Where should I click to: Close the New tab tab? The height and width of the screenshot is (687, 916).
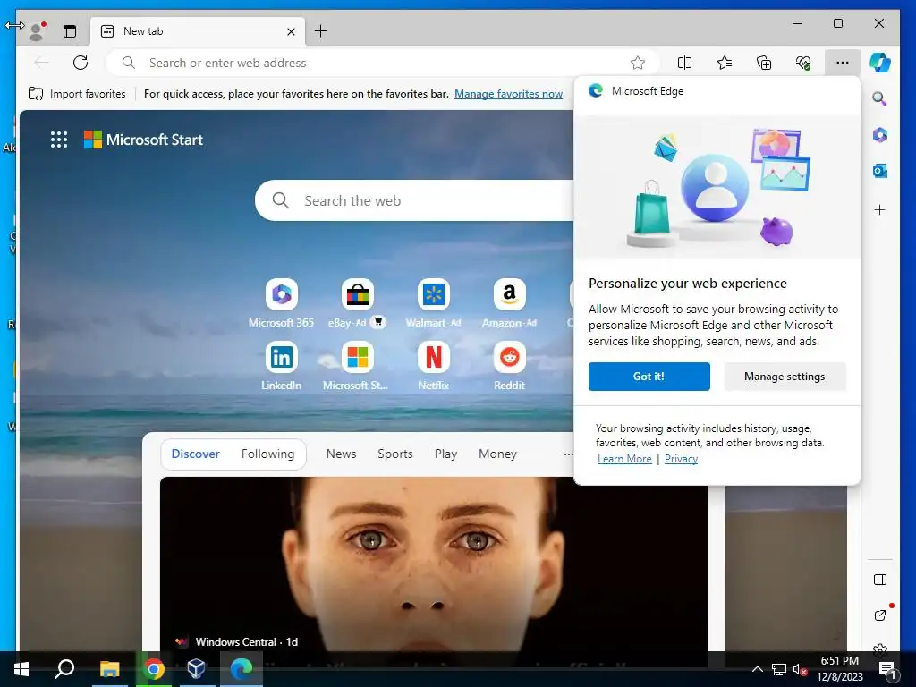click(291, 31)
